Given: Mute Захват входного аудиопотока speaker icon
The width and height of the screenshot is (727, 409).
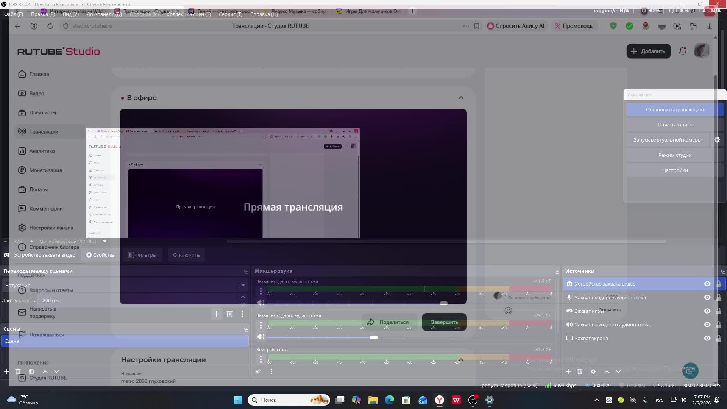Looking at the screenshot, I should (x=261, y=303).
